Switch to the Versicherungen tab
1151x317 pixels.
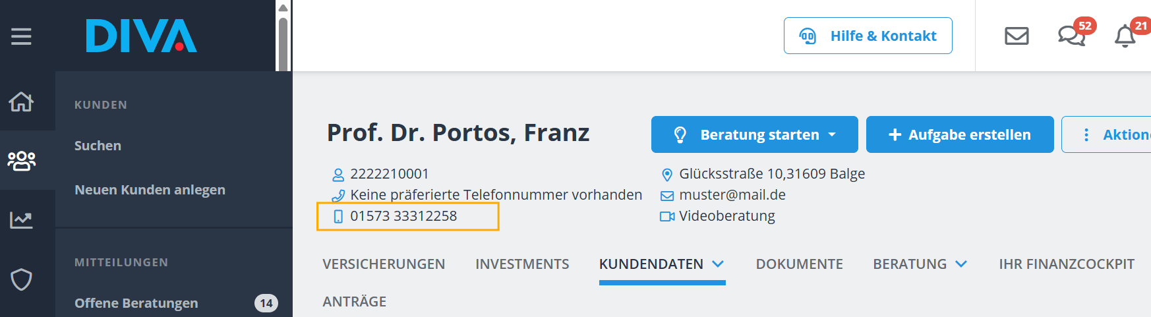click(x=384, y=264)
